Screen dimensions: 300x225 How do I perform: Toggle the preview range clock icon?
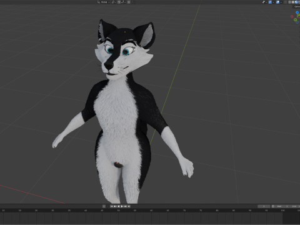(273, 206)
